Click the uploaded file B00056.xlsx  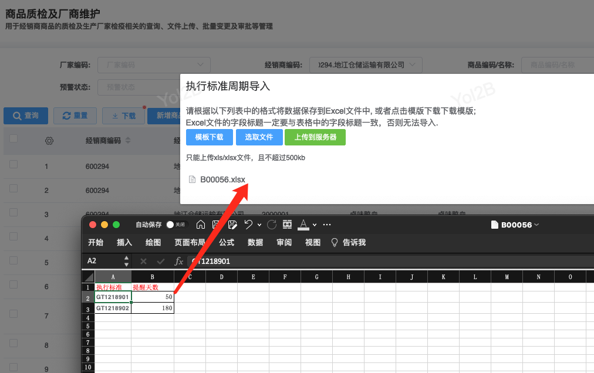point(222,179)
